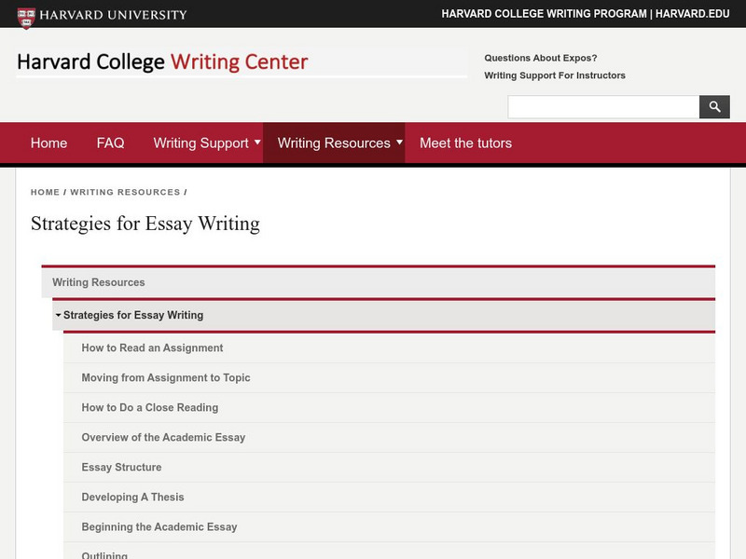Screen dimensions: 746x559
Task: Click the search text input field
Action: [x=603, y=107]
